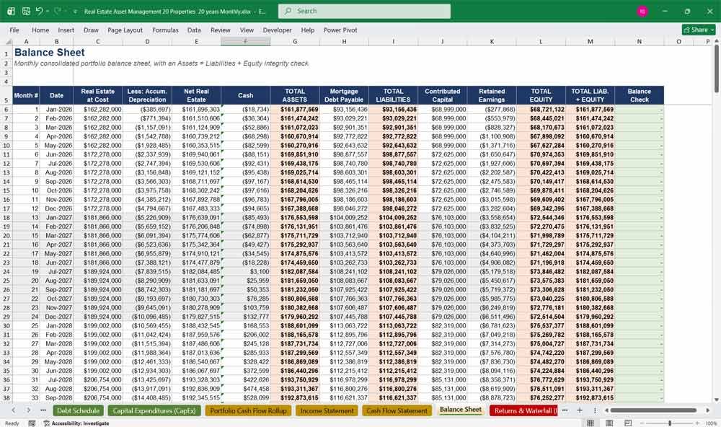Undo the last action

(x=40, y=11)
